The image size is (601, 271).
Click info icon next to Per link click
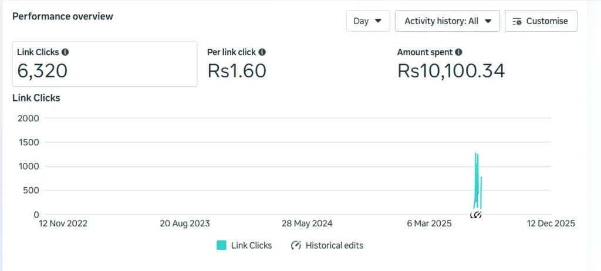[x=262, y=52]
